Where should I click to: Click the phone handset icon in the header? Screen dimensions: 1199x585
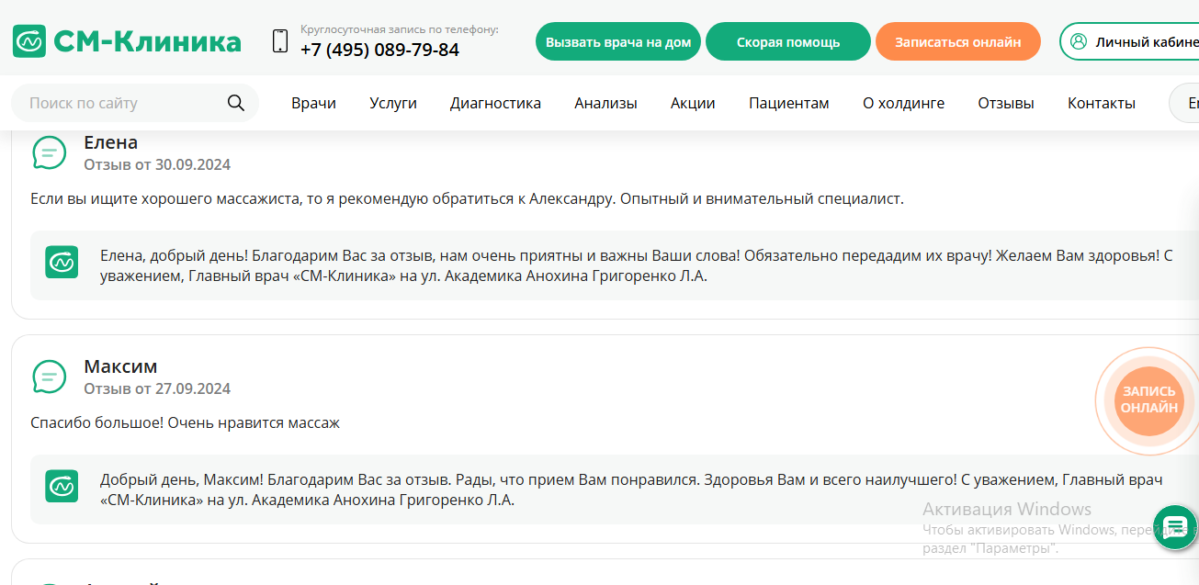point(278,40)
